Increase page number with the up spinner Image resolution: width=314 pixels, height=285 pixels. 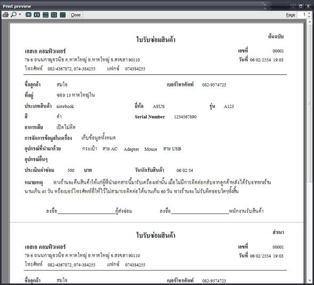pos(309,13)
